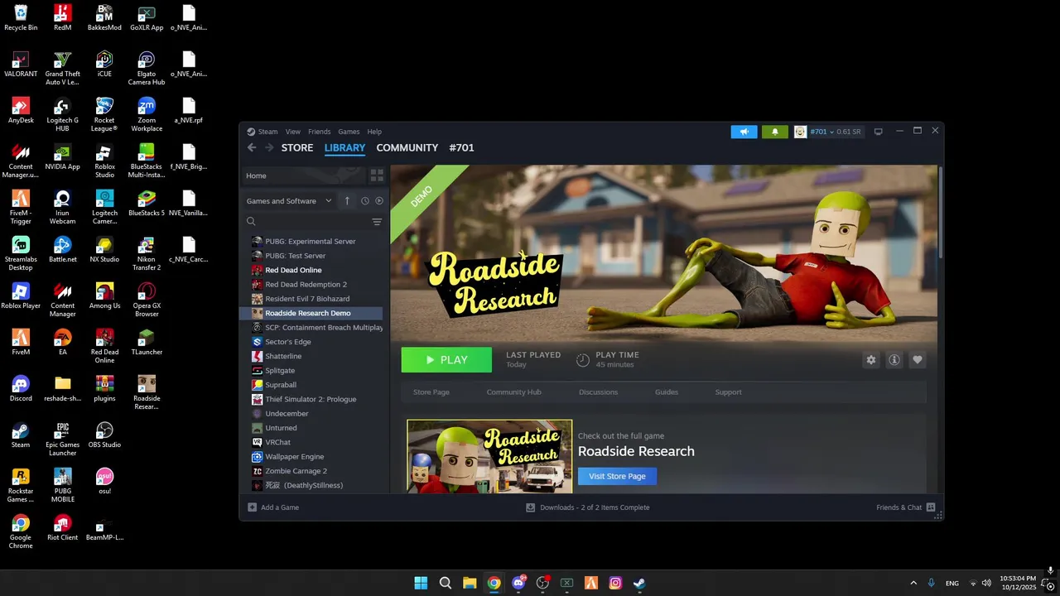Open the OBS Studio desktop icon
This screenshot has width=1060, height=596.
pyautogui.click(x=104, y=435)
